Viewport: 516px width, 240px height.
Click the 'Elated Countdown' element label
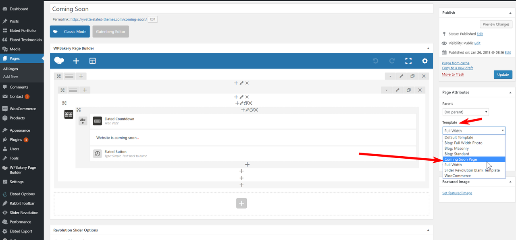[119, 119]
